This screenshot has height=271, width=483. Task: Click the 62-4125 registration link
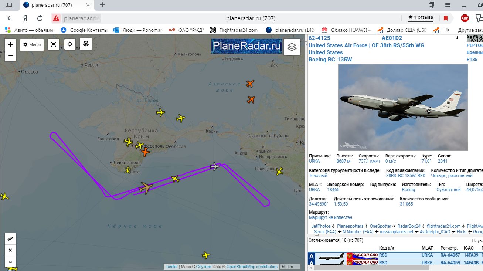(319, 38)
